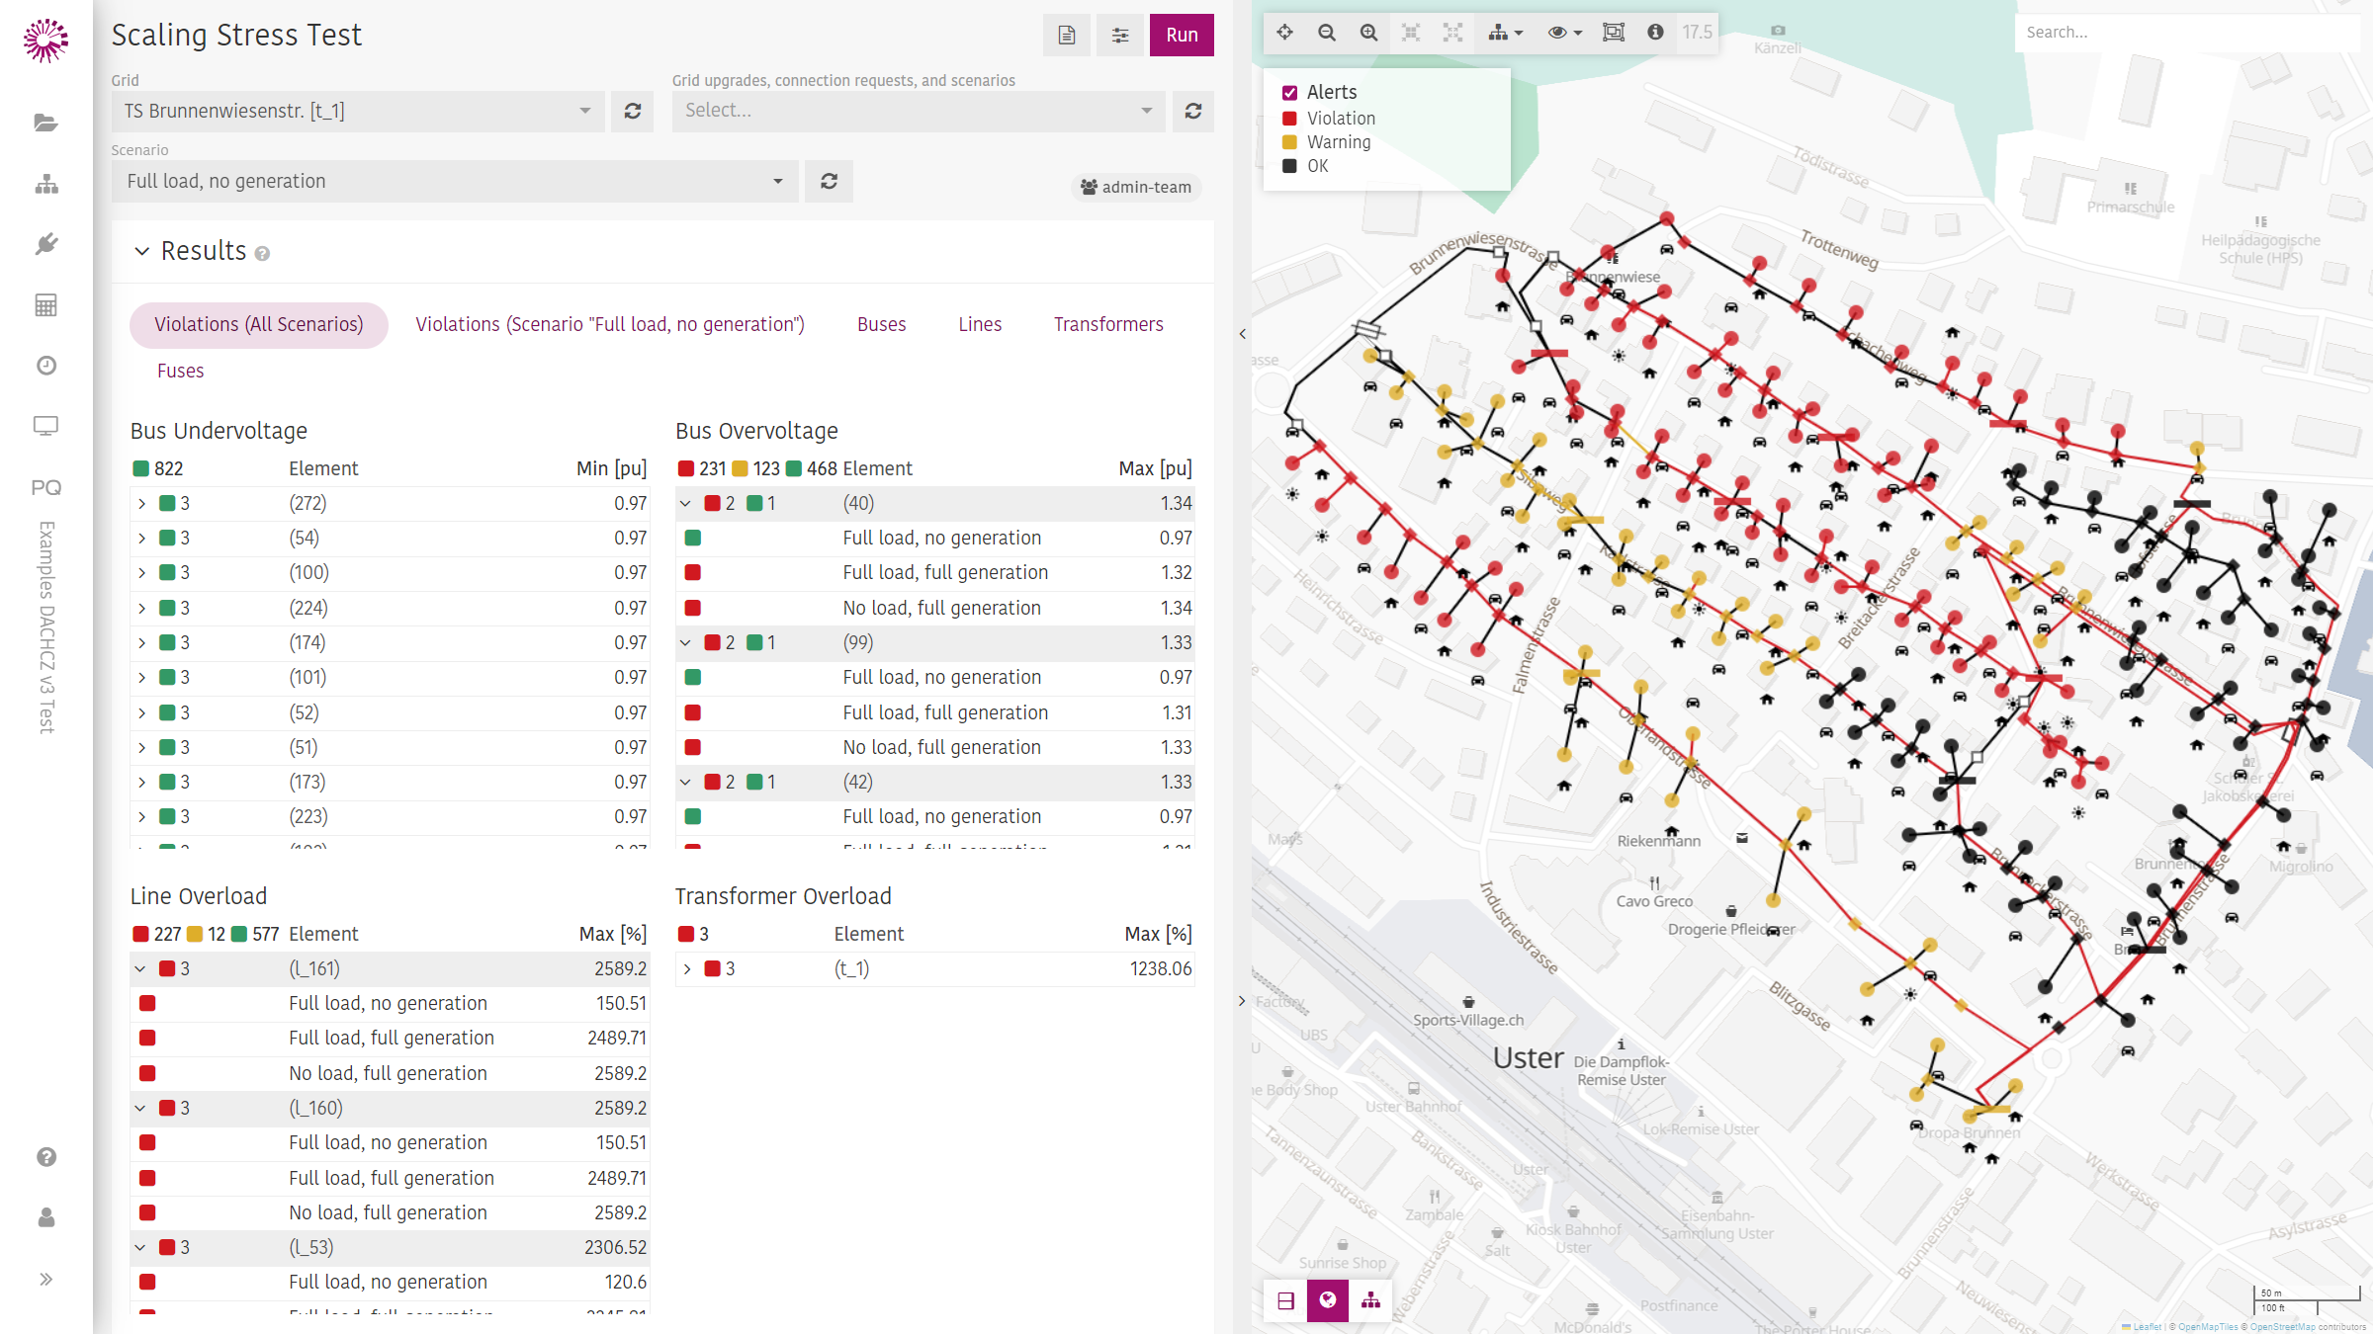Collapse the Results section chevron
2373x1334 pixels.
pos(142,252)
